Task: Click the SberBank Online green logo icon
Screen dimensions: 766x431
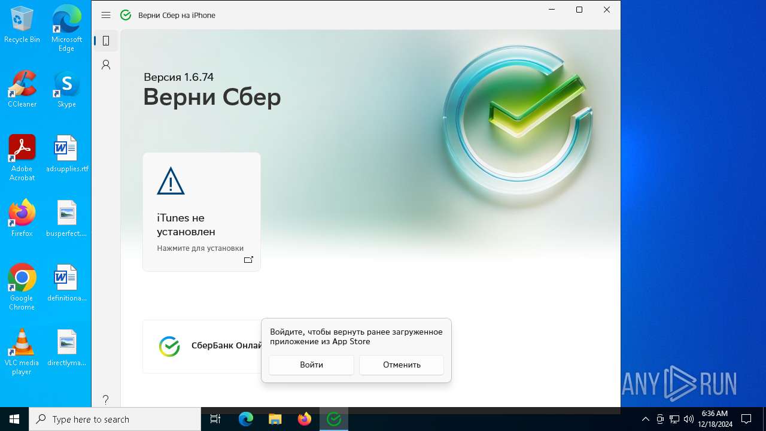Action: pyautogui.click(x=169, y=346)
